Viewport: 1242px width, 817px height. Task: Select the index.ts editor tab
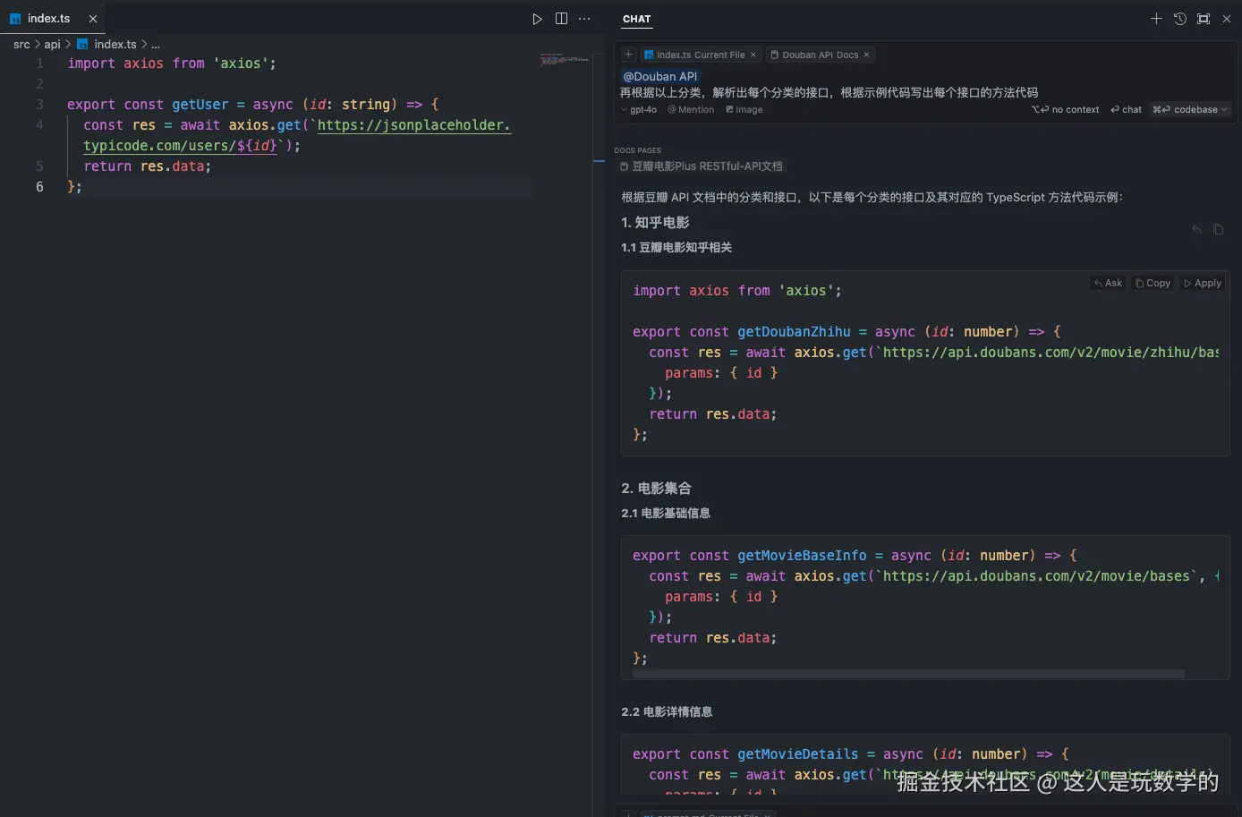click(53, 18)
